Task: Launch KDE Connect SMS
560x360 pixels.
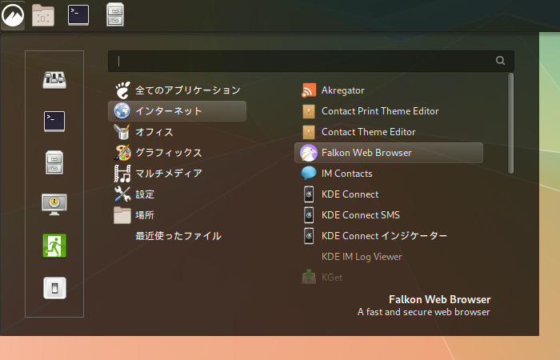Action: tap(389, 215)
